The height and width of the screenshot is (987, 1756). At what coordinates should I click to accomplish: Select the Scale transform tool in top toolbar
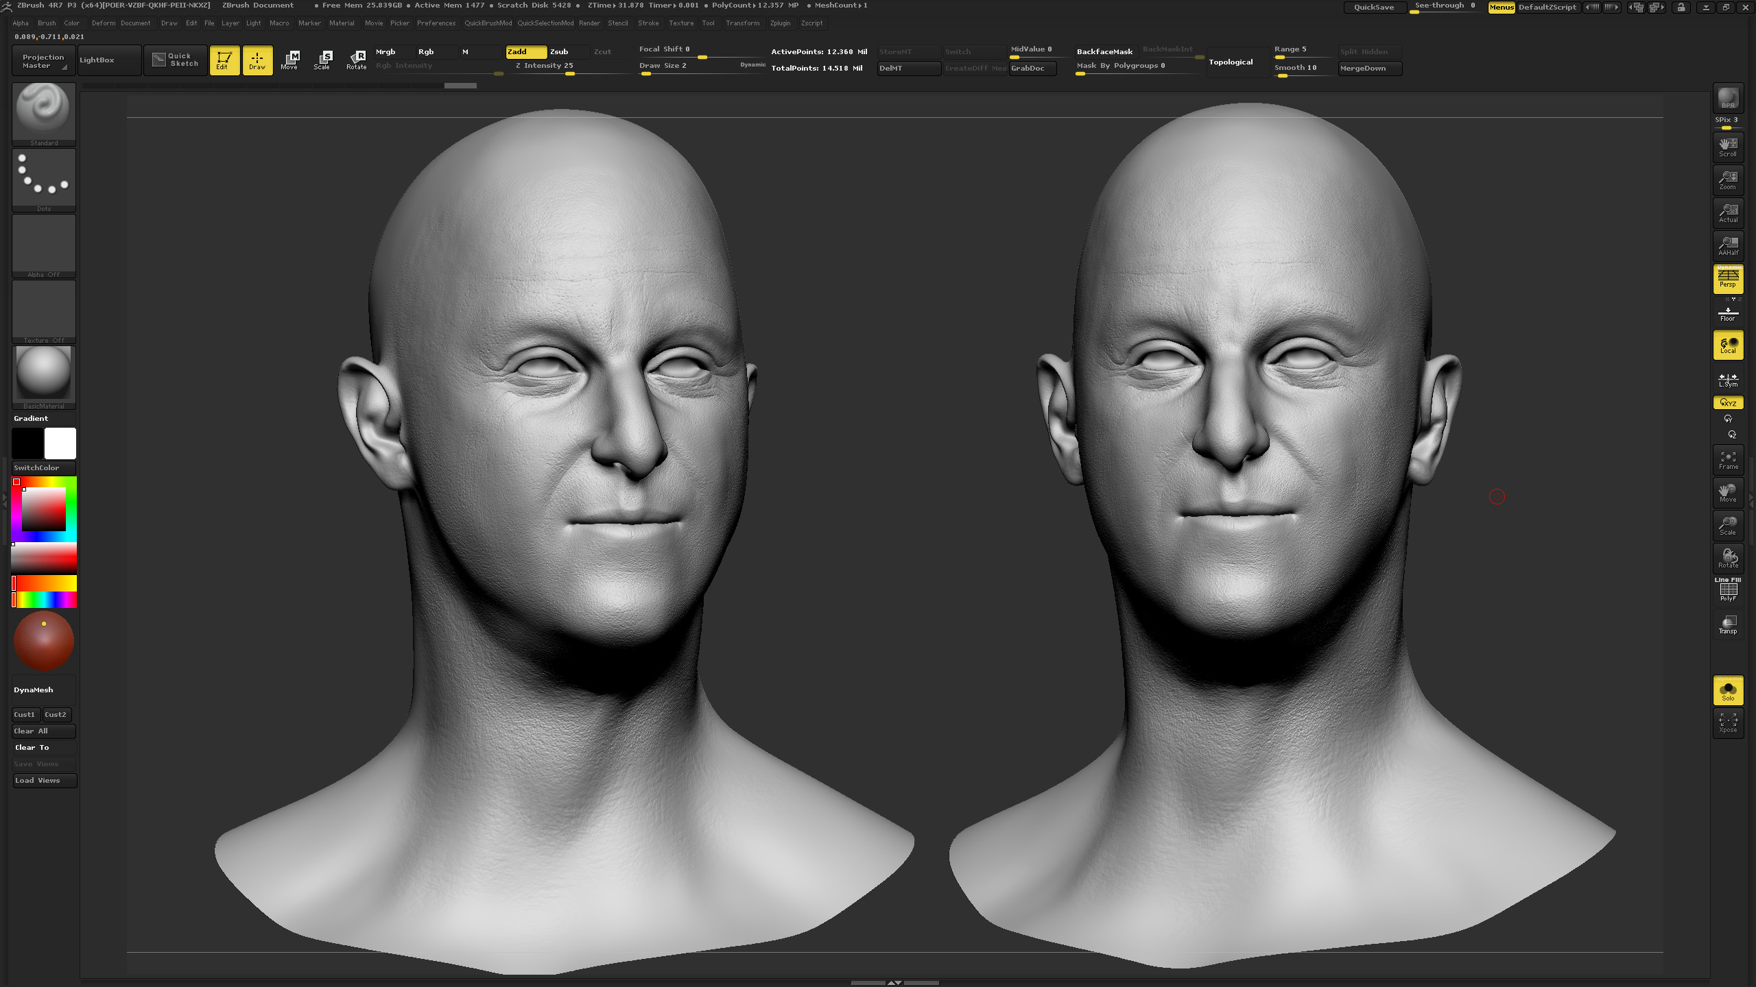pos(322,60)
